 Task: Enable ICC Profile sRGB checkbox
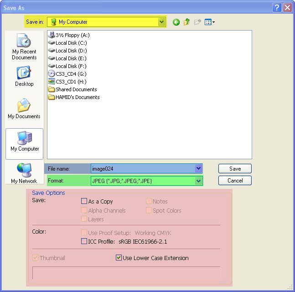pyautogui.click(x=84, y=241)
